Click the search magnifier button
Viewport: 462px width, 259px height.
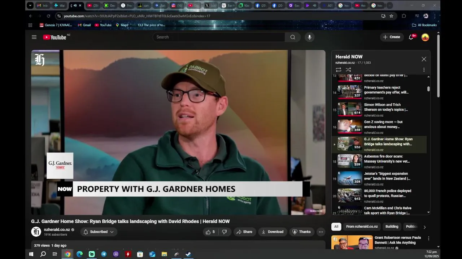click(x=293, y=37)
